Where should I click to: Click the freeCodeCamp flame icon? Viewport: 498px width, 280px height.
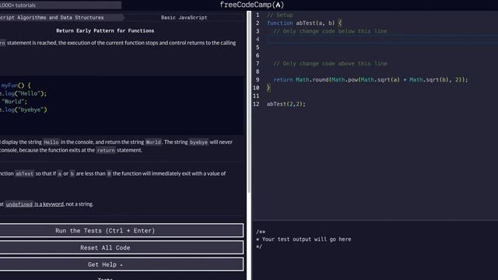279,5
